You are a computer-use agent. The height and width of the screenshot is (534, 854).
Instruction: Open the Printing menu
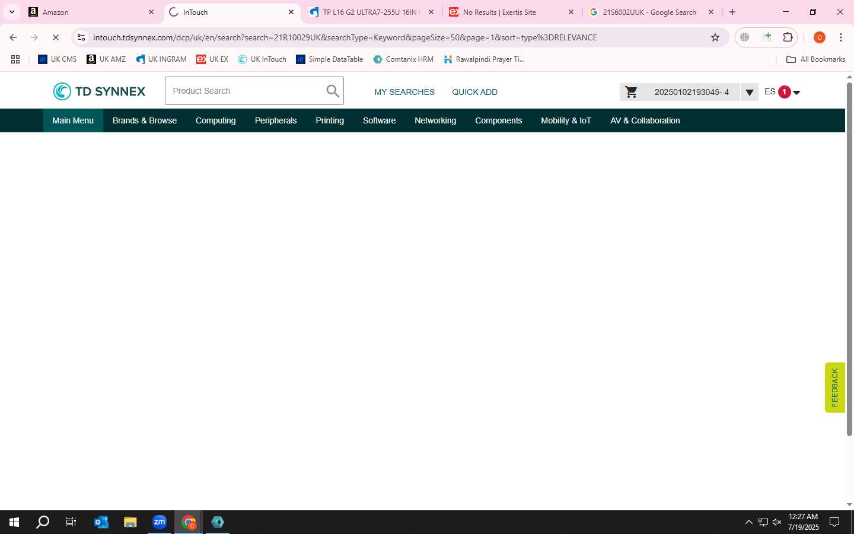point(330,120)
